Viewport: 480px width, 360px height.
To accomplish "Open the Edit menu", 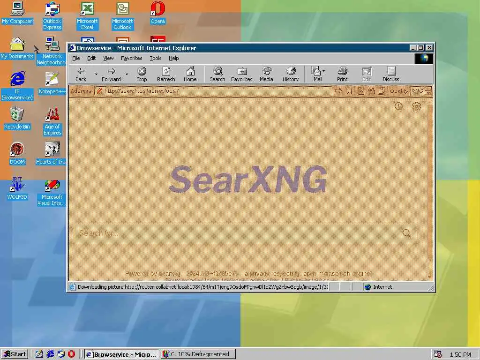I will pos(91,58).
